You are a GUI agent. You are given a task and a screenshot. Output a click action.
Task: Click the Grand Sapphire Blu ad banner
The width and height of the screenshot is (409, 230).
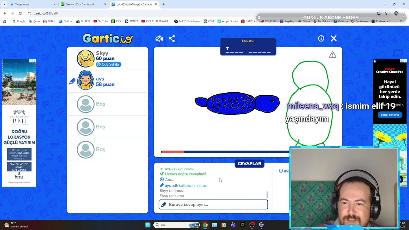(19, 123)
